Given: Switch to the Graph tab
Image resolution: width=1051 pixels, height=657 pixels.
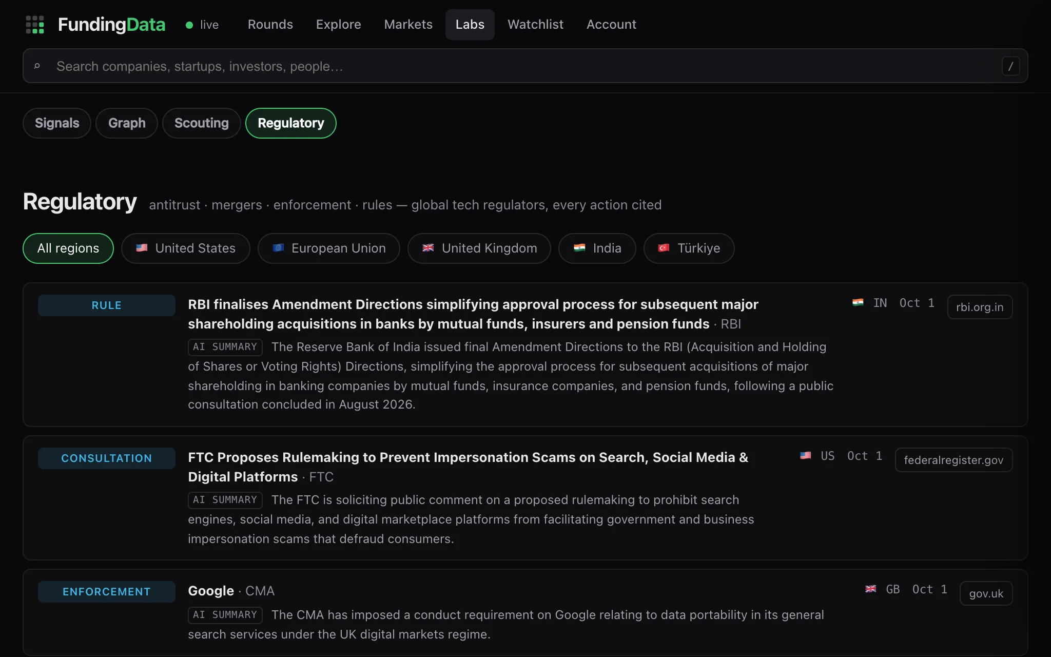Looking at the screenshot, I should (127, 123).
